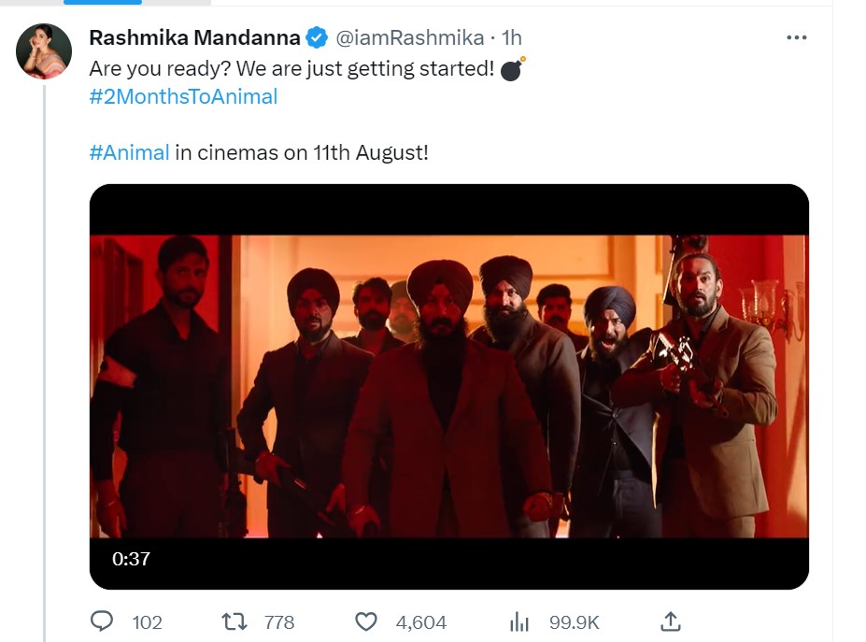Click the share upload icon
Image resolution: width=866 pixels, height=642 pixels.
click(x=669, y=621)
